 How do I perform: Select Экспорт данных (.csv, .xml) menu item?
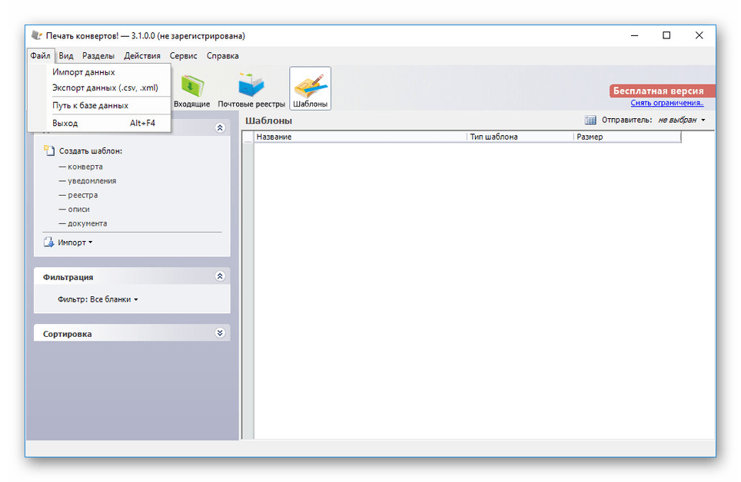[x=105, y=87]
